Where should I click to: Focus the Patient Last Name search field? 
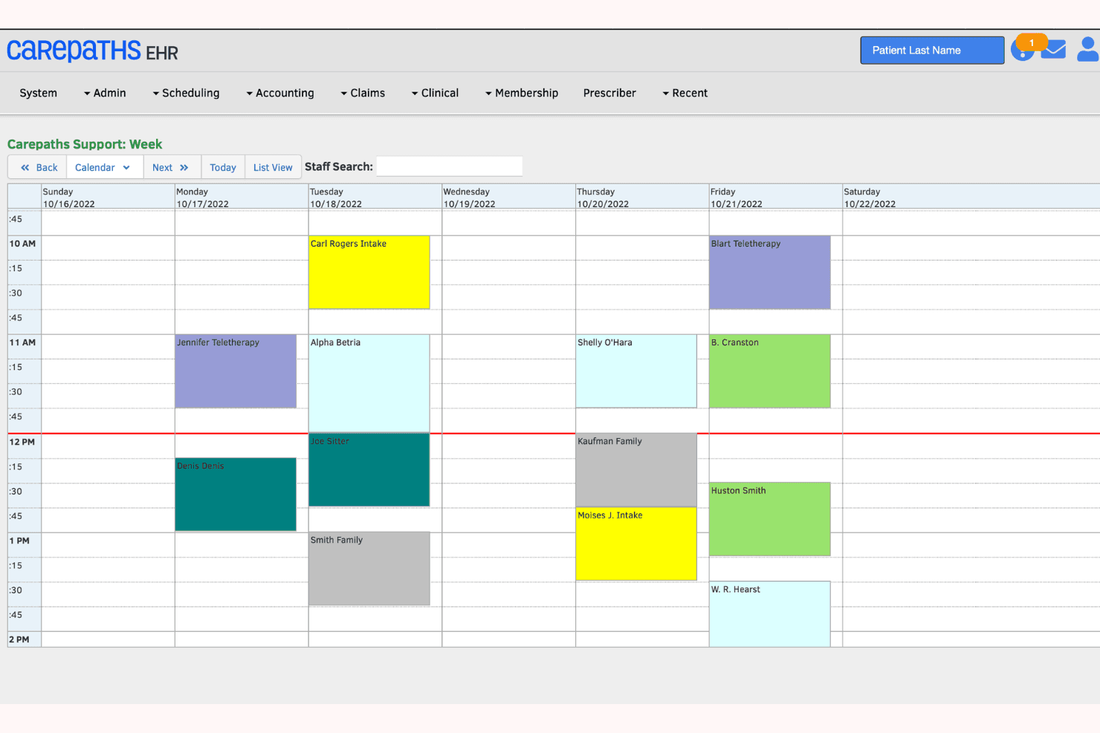tap(932, 51)
